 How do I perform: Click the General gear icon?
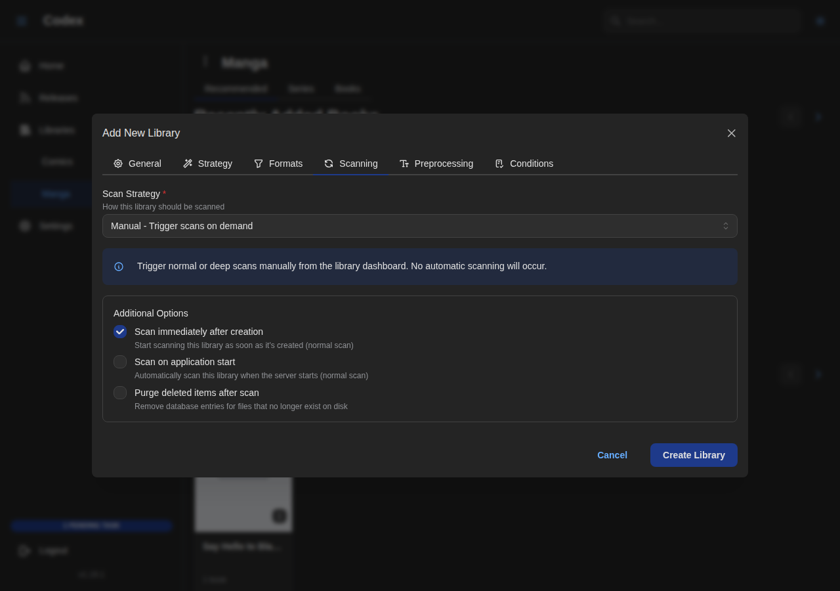(118, 164)
